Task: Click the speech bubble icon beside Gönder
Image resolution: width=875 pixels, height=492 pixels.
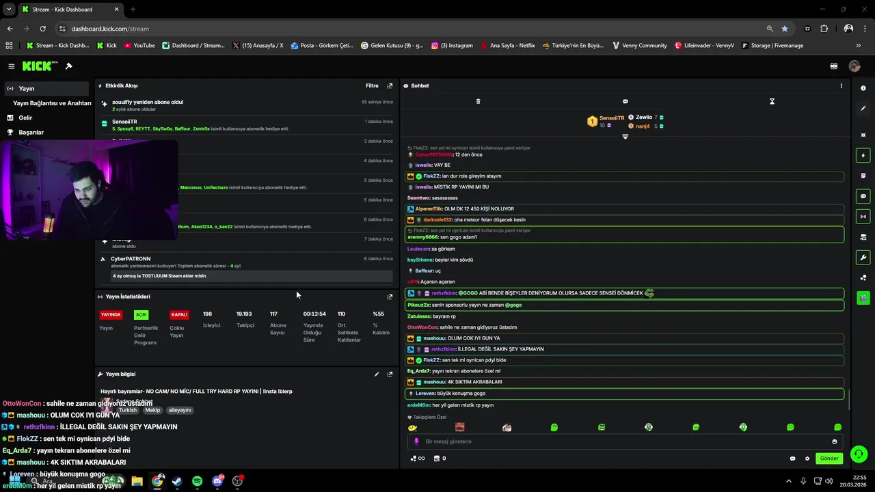Action: (x=792, y=459)
